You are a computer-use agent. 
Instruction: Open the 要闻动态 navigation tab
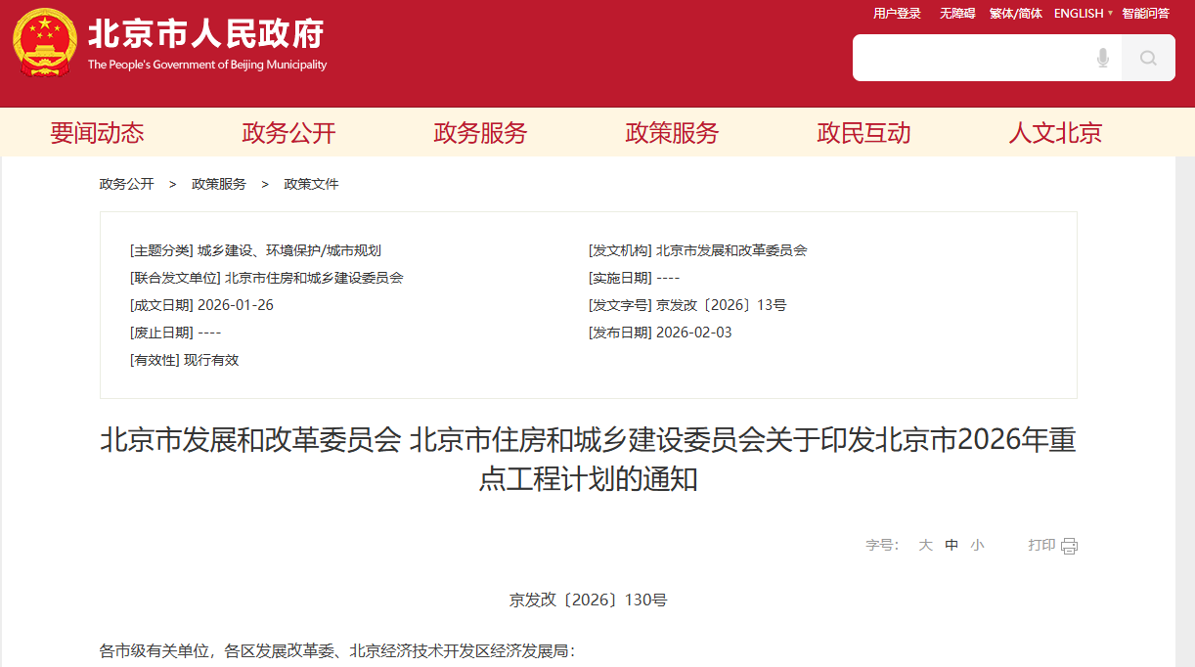pos(97,133)
